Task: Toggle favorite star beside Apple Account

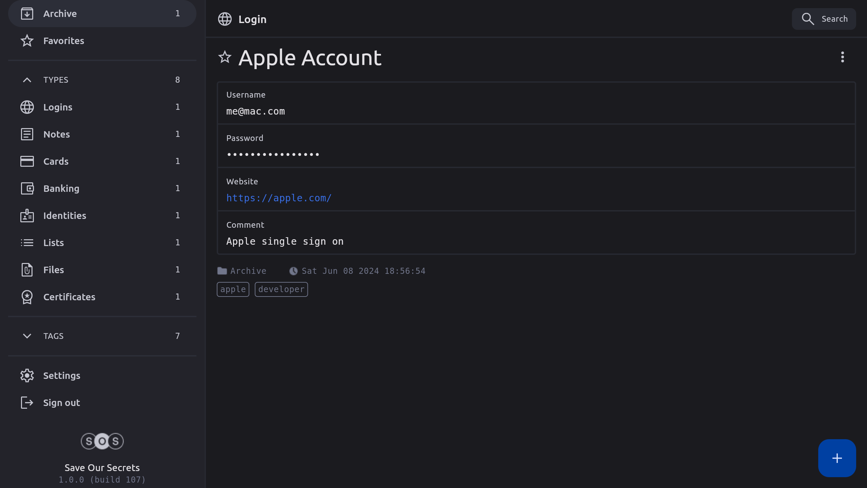Action: (x=225, y=57)
